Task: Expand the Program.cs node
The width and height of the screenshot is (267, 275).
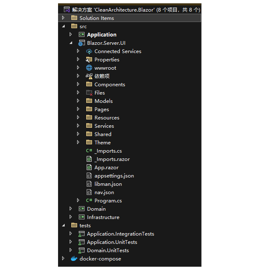Action: (x=78, y=200)
